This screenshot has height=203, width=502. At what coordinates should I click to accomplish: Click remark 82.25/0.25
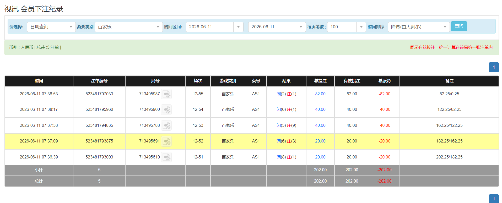tap(449, 94)
